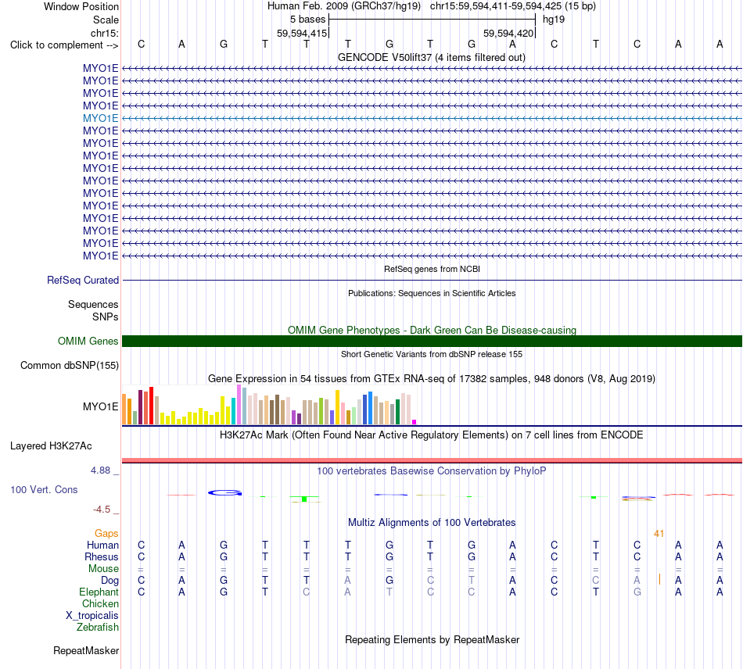The image size is (743, 669).
Task: Click the GTEx tissue expression bar chart
Action: point(269,405)
